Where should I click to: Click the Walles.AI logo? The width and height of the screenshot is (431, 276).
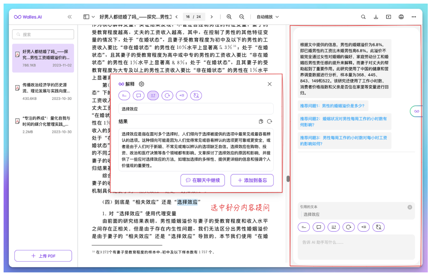[28, 17]
